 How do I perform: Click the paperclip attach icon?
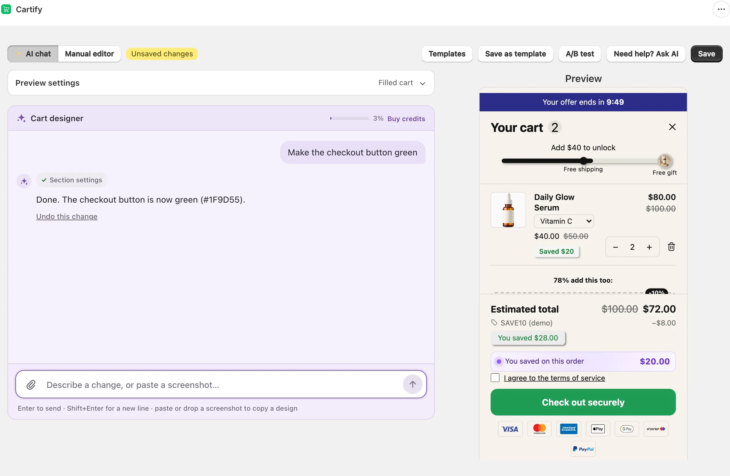[x=31, y=385]
